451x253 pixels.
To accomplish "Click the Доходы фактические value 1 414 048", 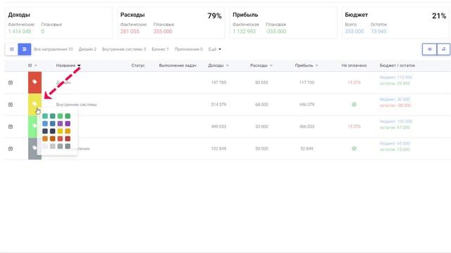I will 20,31.
